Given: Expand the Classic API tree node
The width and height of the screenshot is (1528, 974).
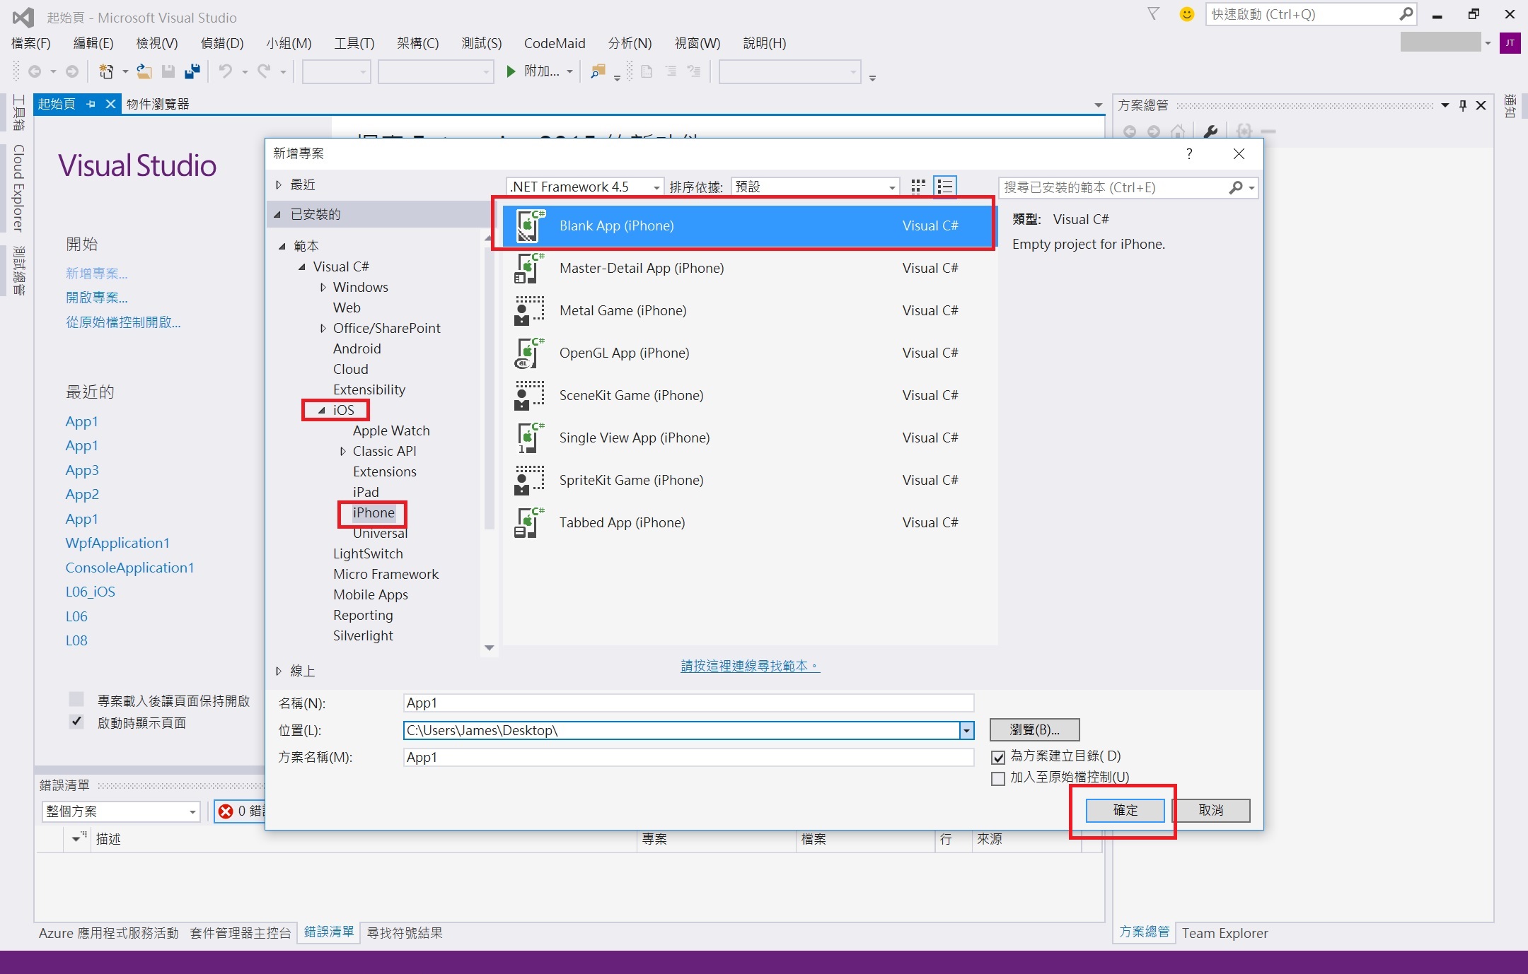Looking at the screenshot, I should click(342, 451).
